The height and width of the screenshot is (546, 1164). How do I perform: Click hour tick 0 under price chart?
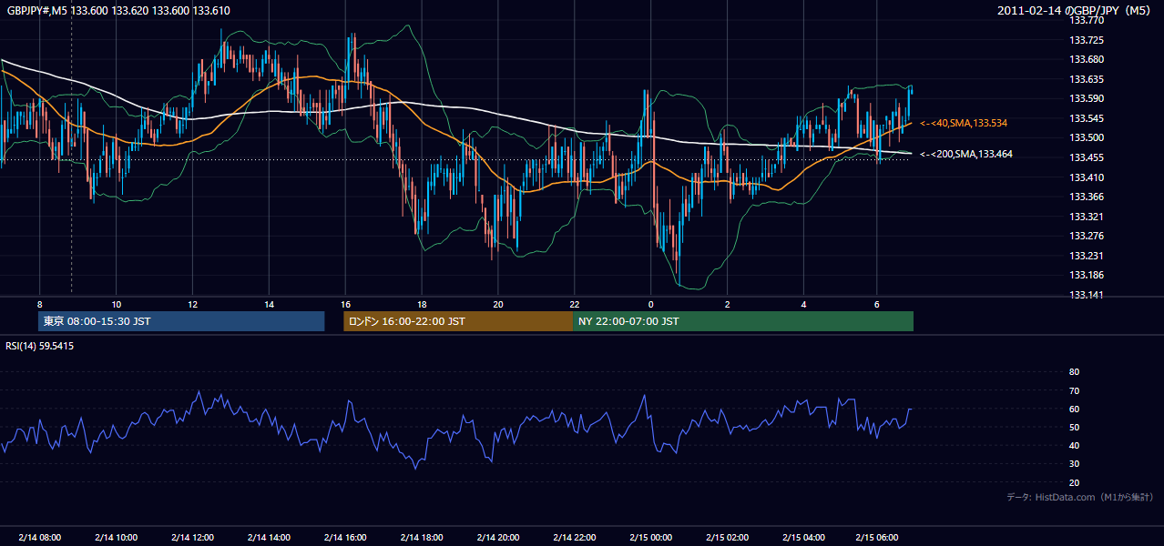[650, 303]
